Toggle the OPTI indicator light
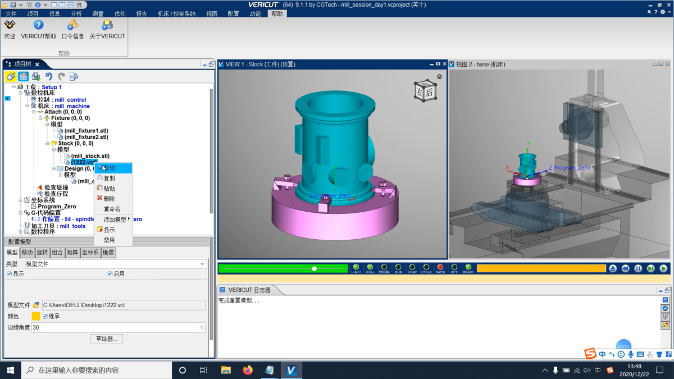 coord(454,268)
